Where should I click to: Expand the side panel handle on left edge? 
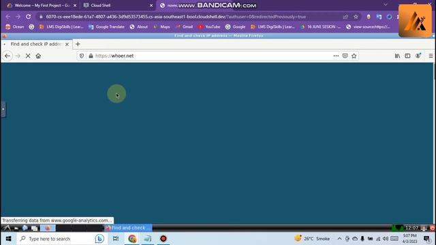[x=3, y=109]
